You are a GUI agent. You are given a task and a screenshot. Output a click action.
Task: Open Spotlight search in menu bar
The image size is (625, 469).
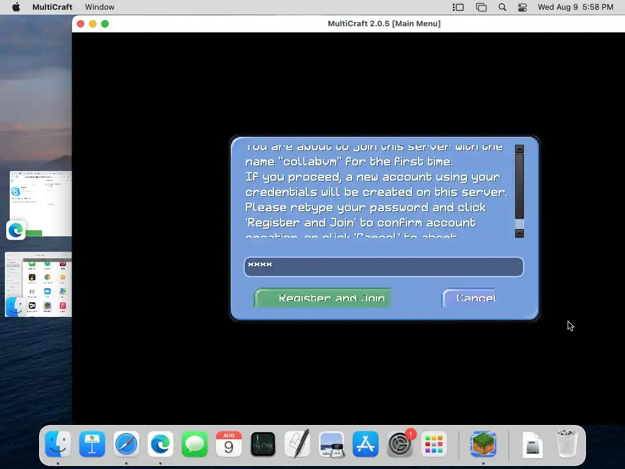[x=502, y=7]
